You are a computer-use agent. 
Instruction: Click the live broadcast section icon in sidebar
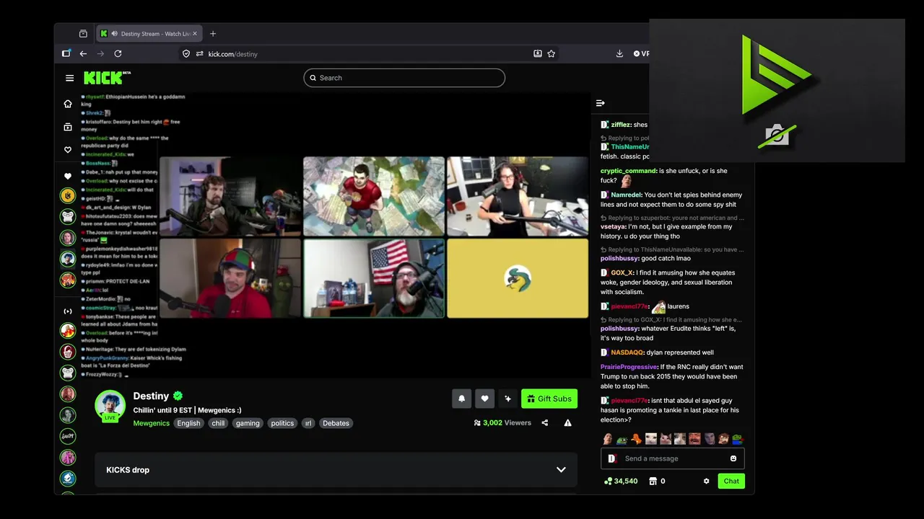[x=68, y=311]
